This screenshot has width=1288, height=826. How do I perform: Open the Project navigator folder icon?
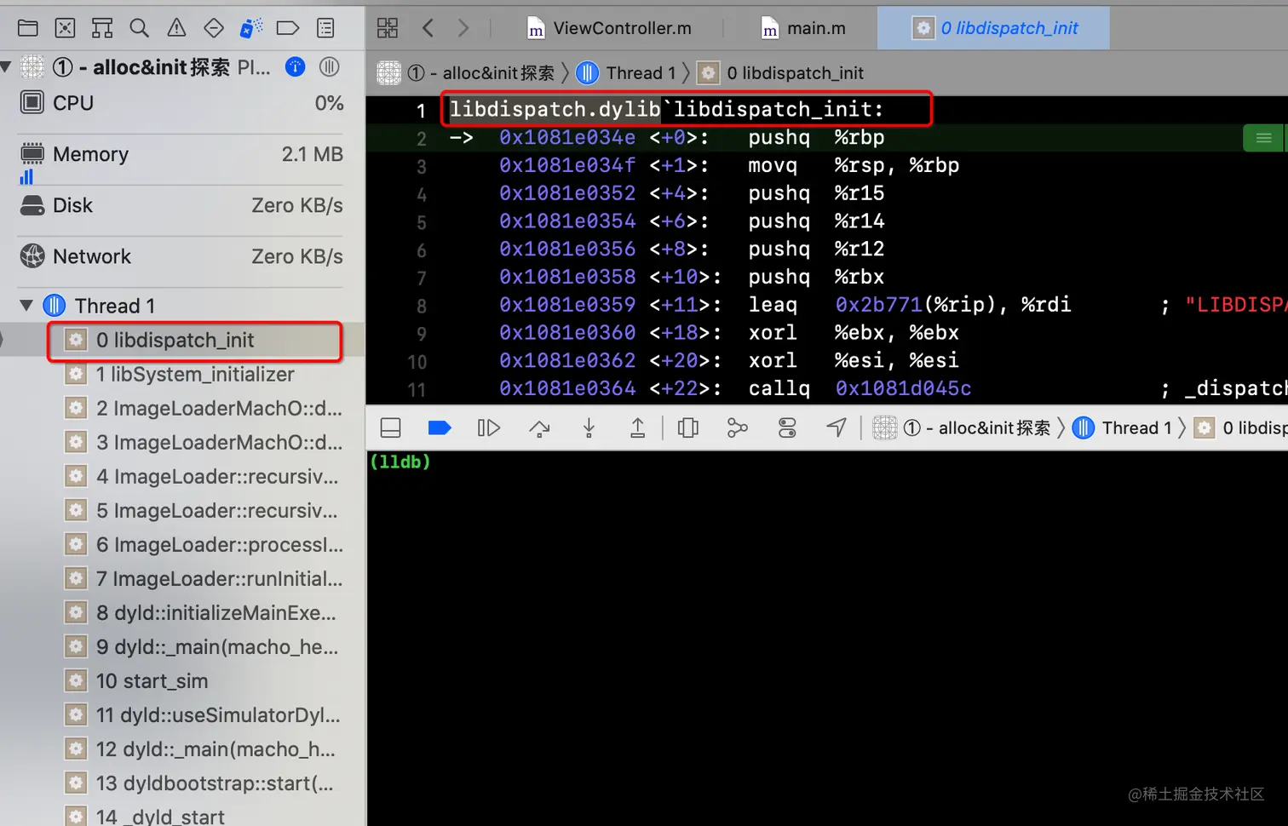(28, 28)
